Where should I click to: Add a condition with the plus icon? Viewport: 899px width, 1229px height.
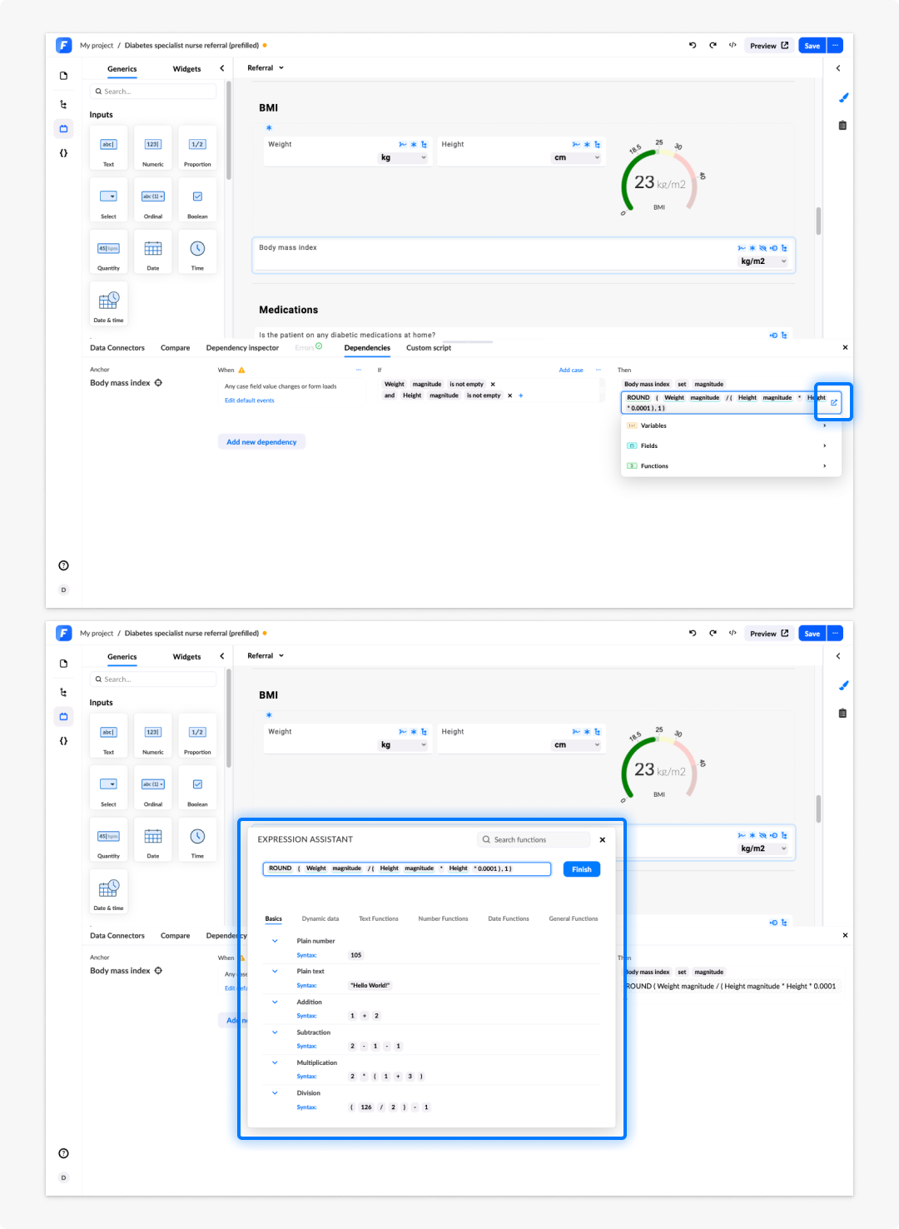[521, 396]
